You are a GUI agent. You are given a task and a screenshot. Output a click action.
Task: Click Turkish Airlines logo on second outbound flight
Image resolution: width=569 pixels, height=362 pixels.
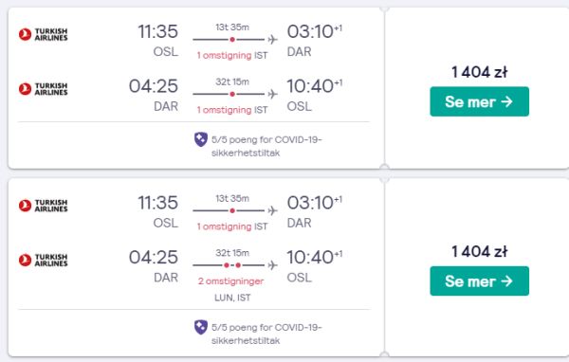[x=44, y=206]
